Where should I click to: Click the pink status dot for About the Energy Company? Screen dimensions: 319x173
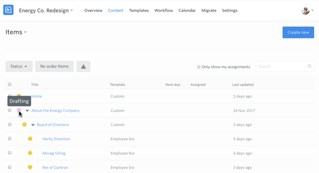[x=19, y=110]
